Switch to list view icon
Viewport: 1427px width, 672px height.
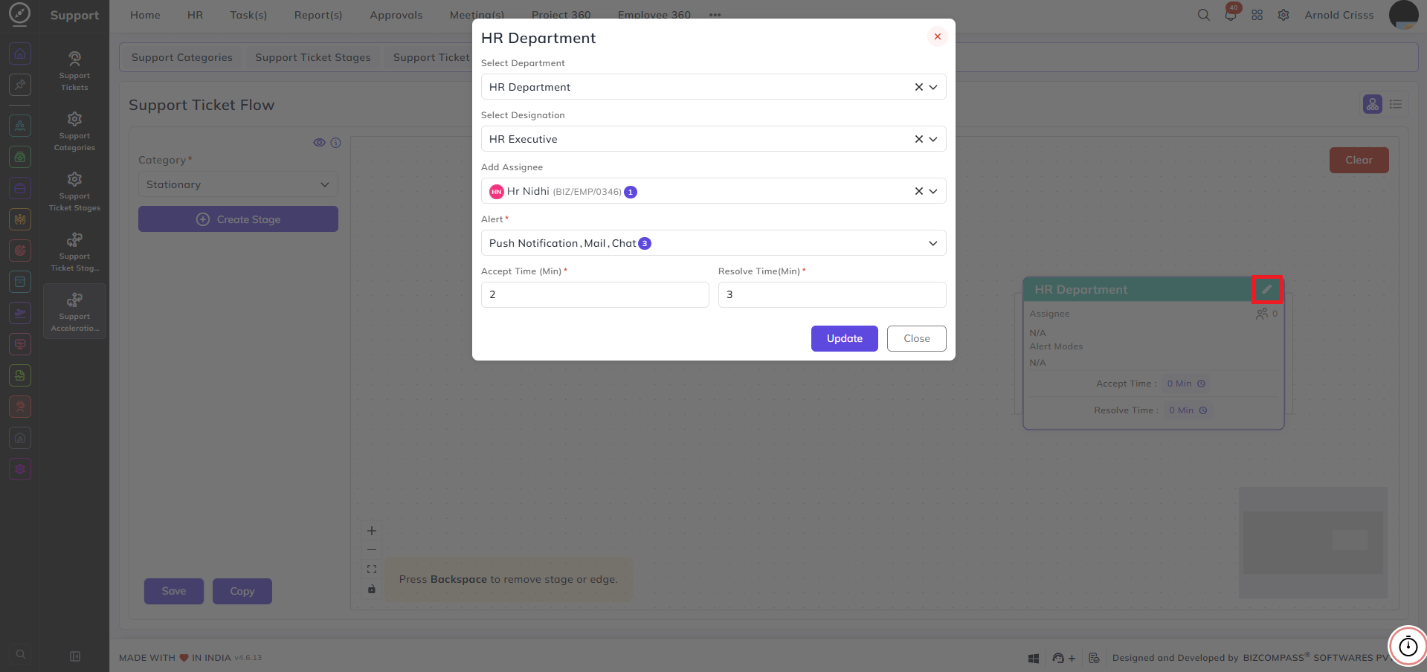click(x=1396, y=104)
